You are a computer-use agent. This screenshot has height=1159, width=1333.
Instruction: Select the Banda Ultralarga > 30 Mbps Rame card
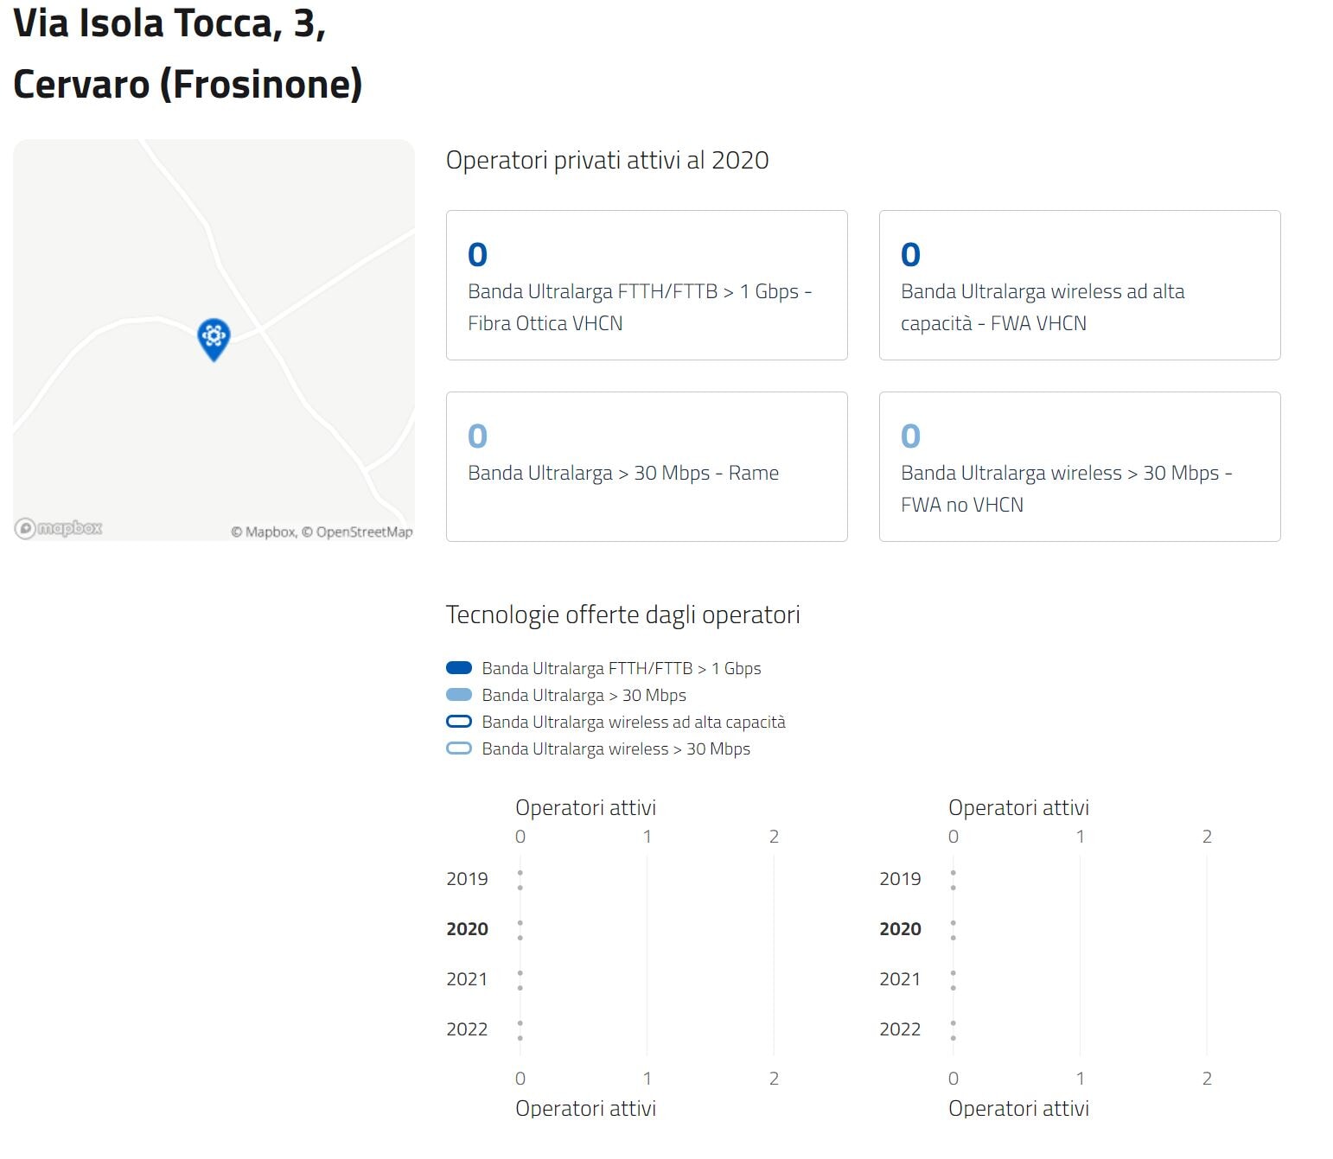[646, 467]
